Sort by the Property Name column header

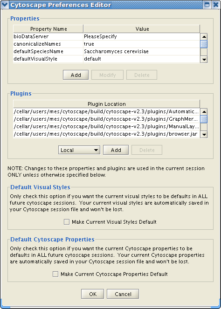tap(48, 29)
